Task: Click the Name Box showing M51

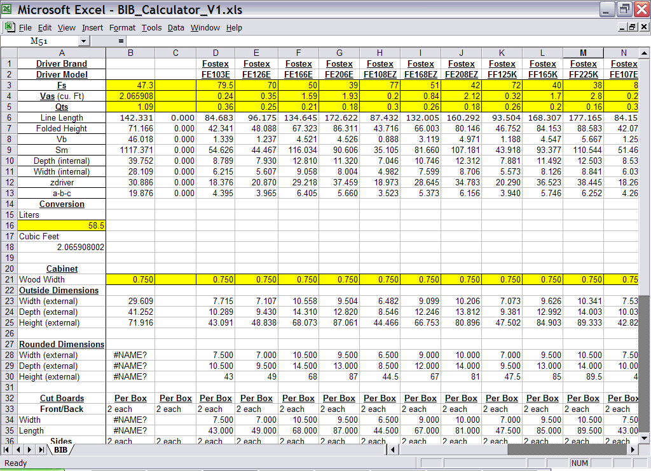Action: (x=40, y=41)
